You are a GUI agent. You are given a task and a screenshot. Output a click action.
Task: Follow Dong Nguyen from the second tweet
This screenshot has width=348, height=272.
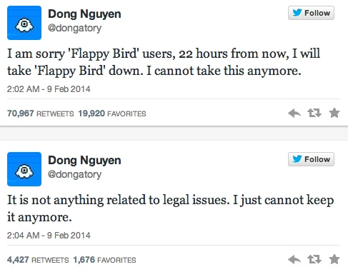tap(311, 159)
